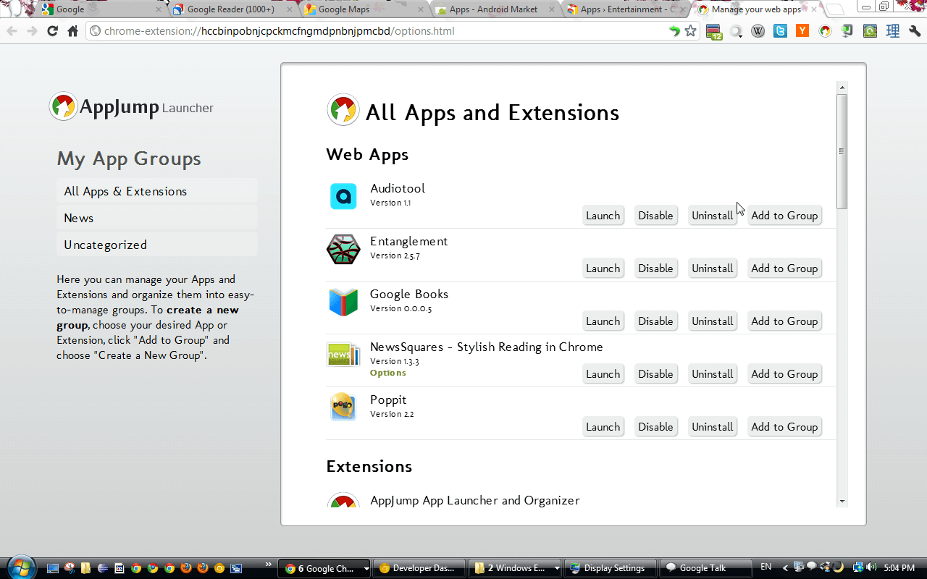Click the NewsSquares app icon
The width and height of the screenshot is (927, 579).
tap(343, 355)
